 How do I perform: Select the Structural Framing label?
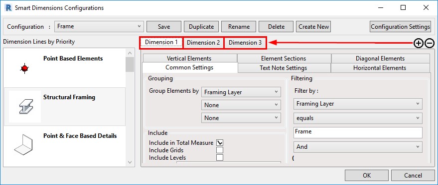click(69, 97)
